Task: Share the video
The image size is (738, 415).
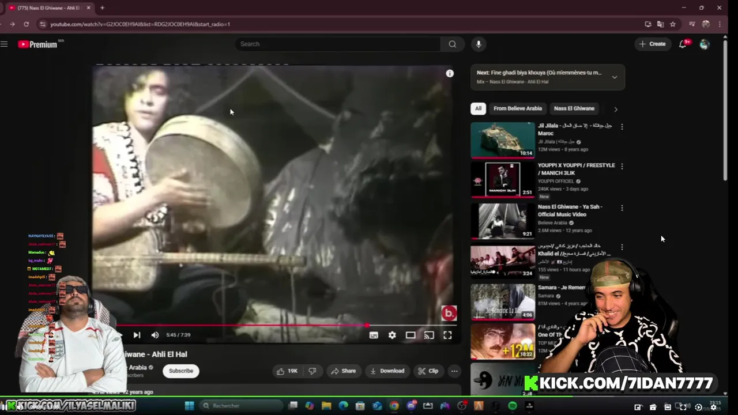Action: [x=343, y=371]
